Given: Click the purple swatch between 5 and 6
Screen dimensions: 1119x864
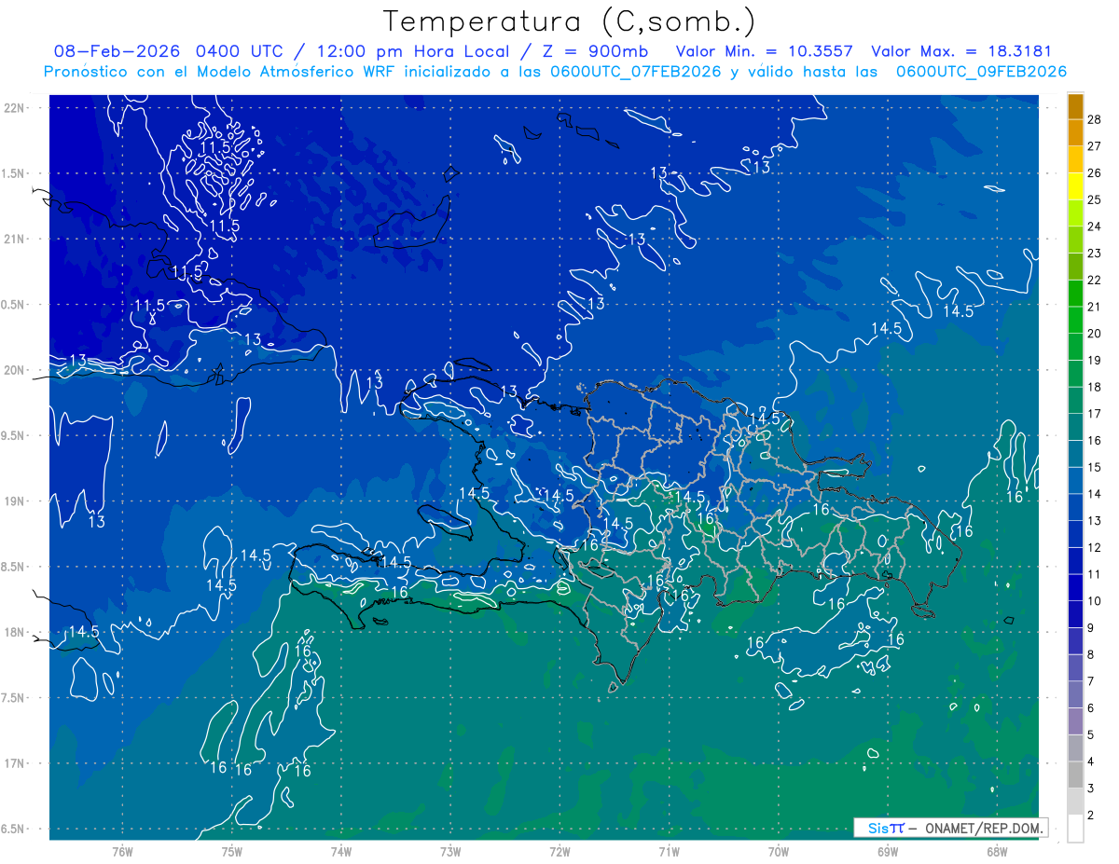Looking at the screenshot, I should pos(1075,721).
